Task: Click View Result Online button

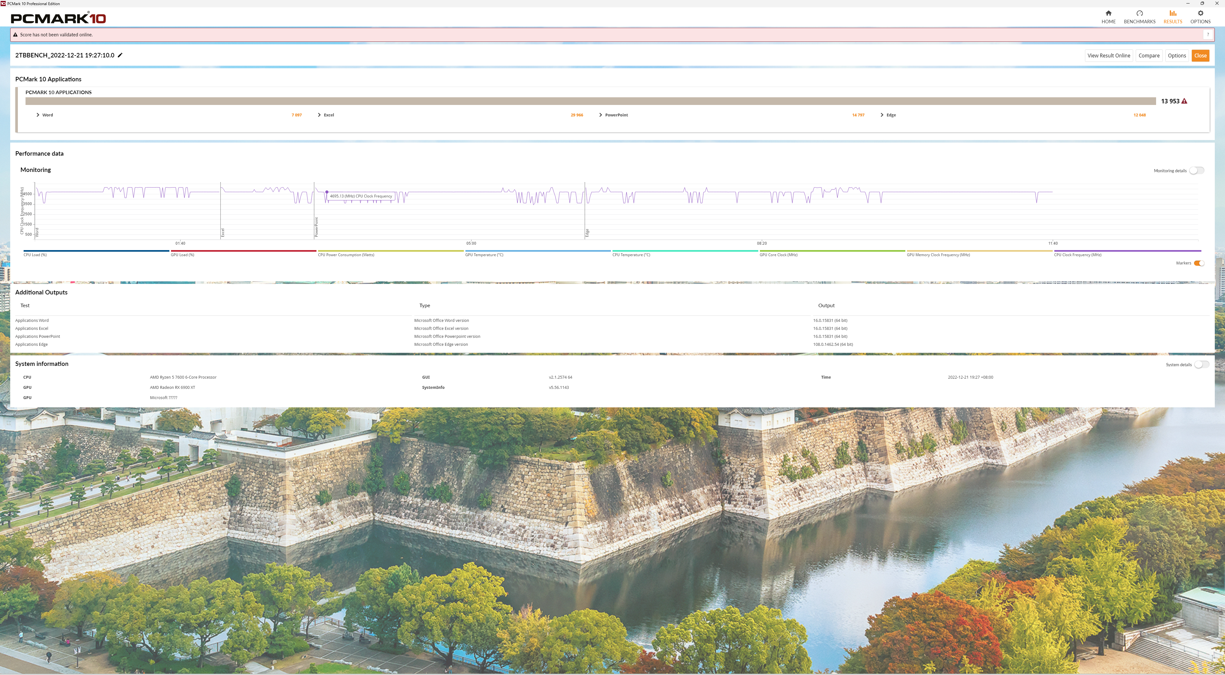Action: click(1109, 56)
